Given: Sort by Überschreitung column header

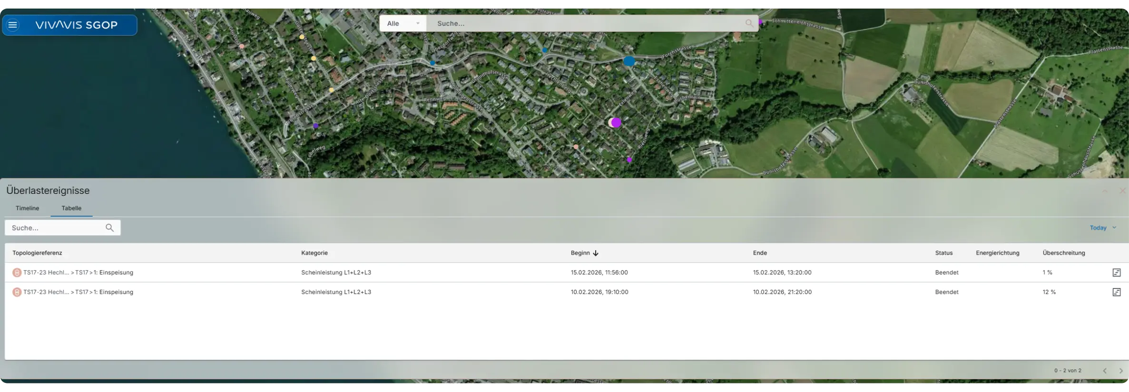Looking at the screenshot, I should tap(1063, 253).
